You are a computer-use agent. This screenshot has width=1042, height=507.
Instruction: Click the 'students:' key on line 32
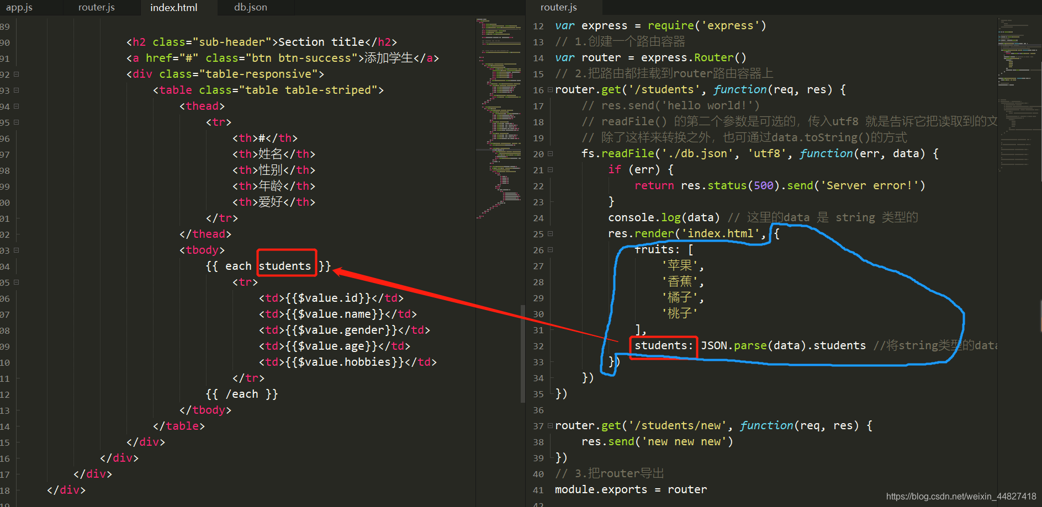pyautogui.click(x=664, y=345)
